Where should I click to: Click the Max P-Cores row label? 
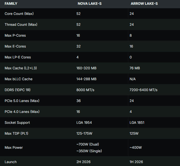click(x=15, y=35)
